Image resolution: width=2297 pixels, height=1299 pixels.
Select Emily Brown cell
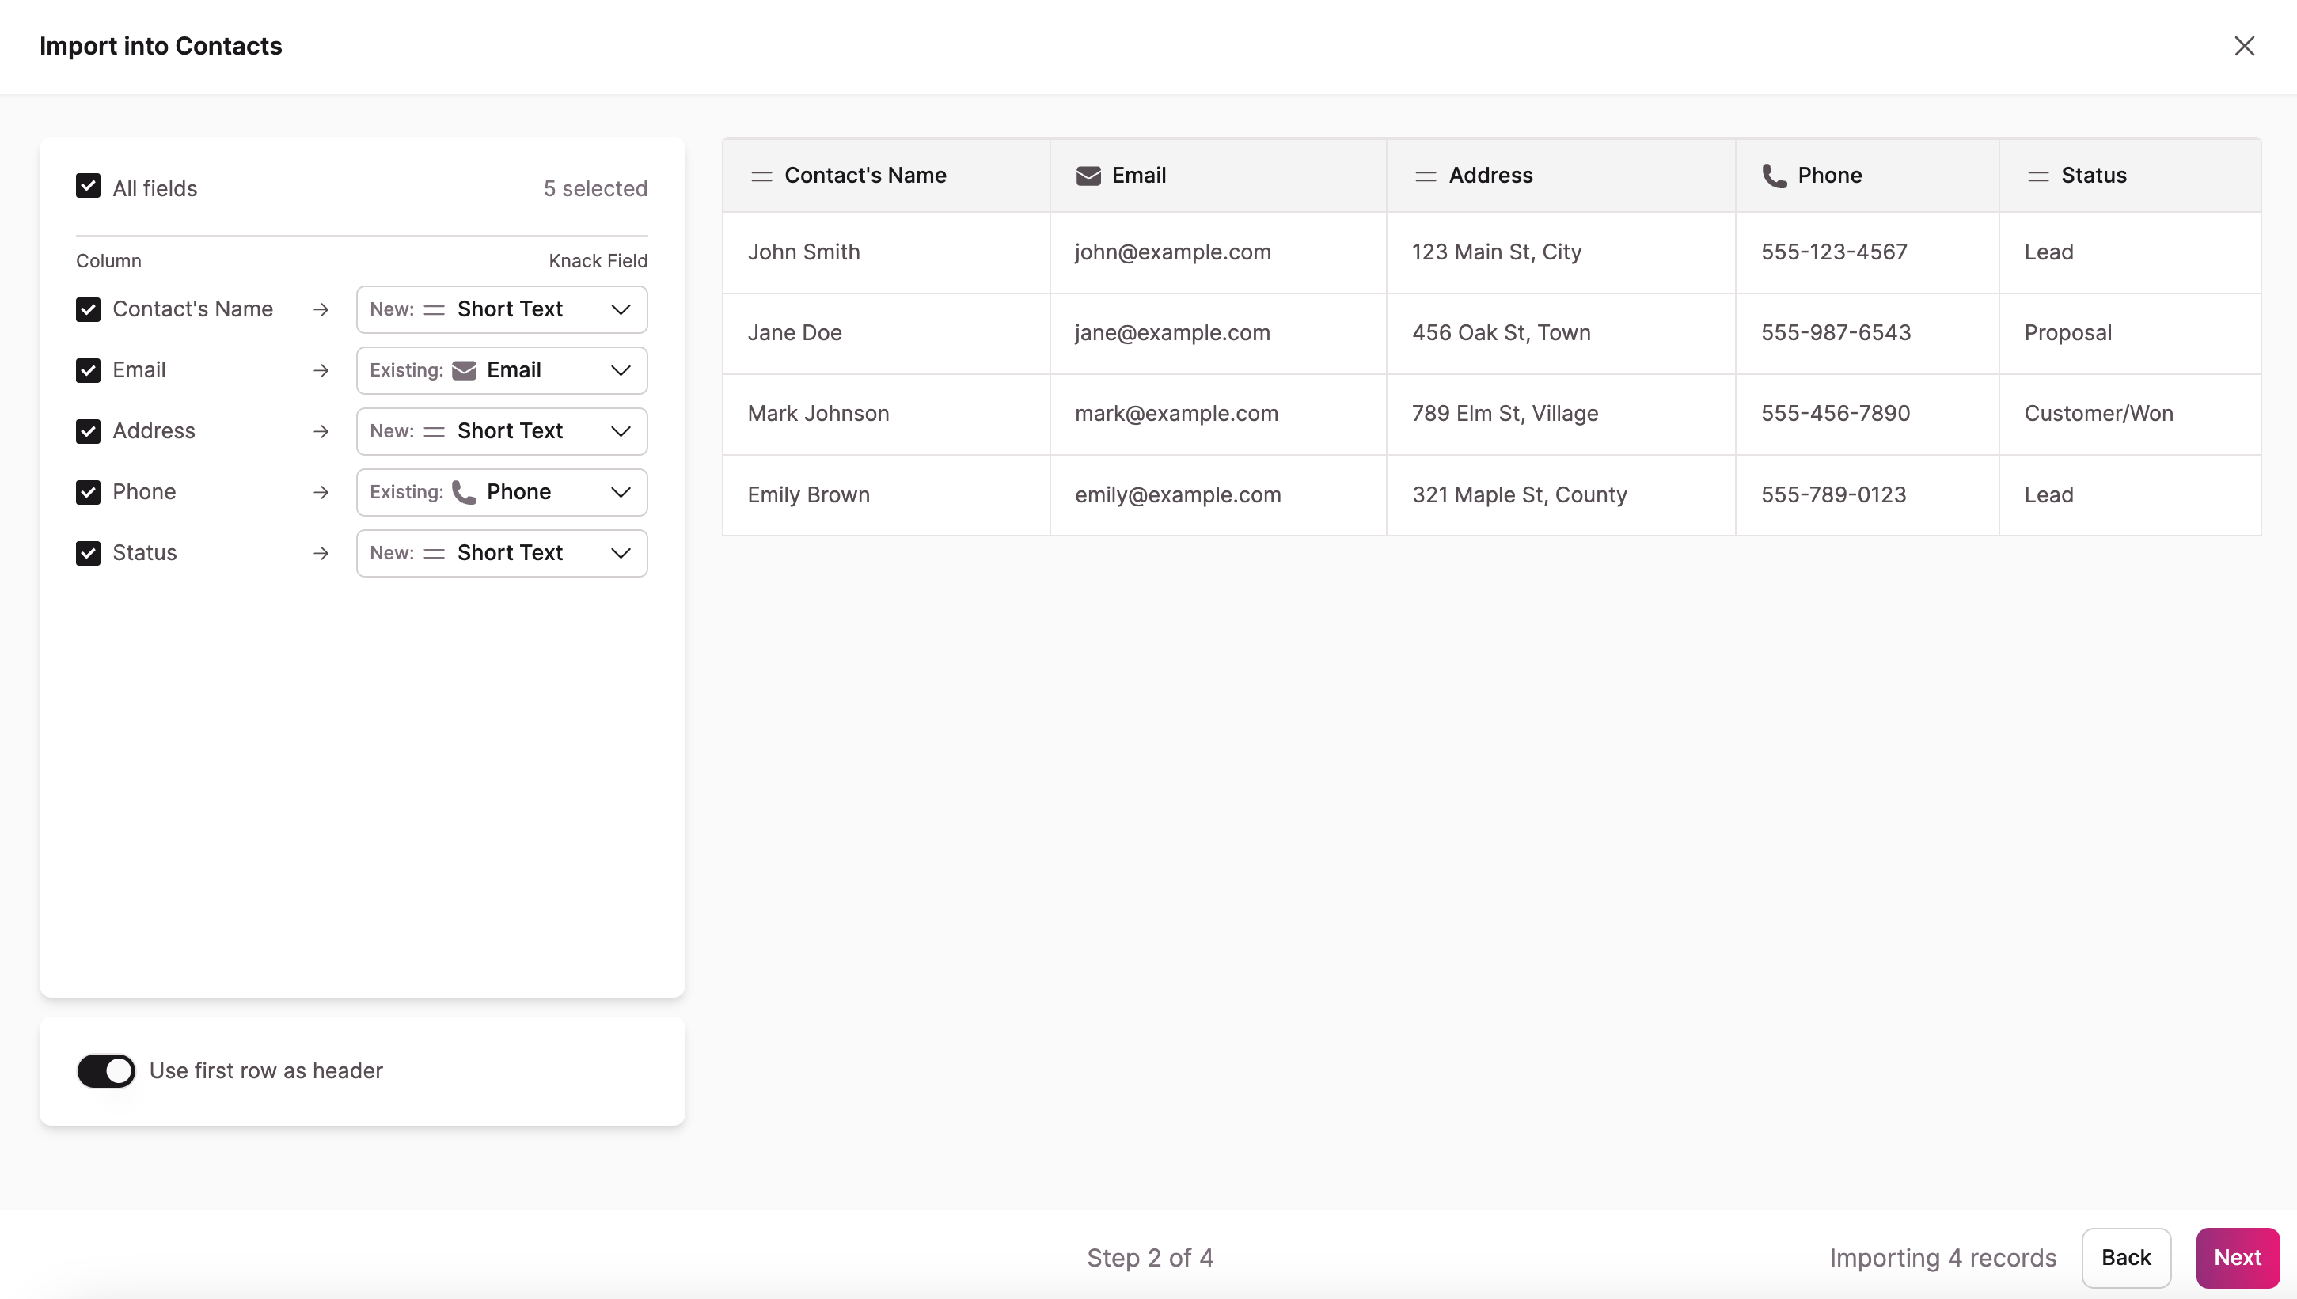887,495
